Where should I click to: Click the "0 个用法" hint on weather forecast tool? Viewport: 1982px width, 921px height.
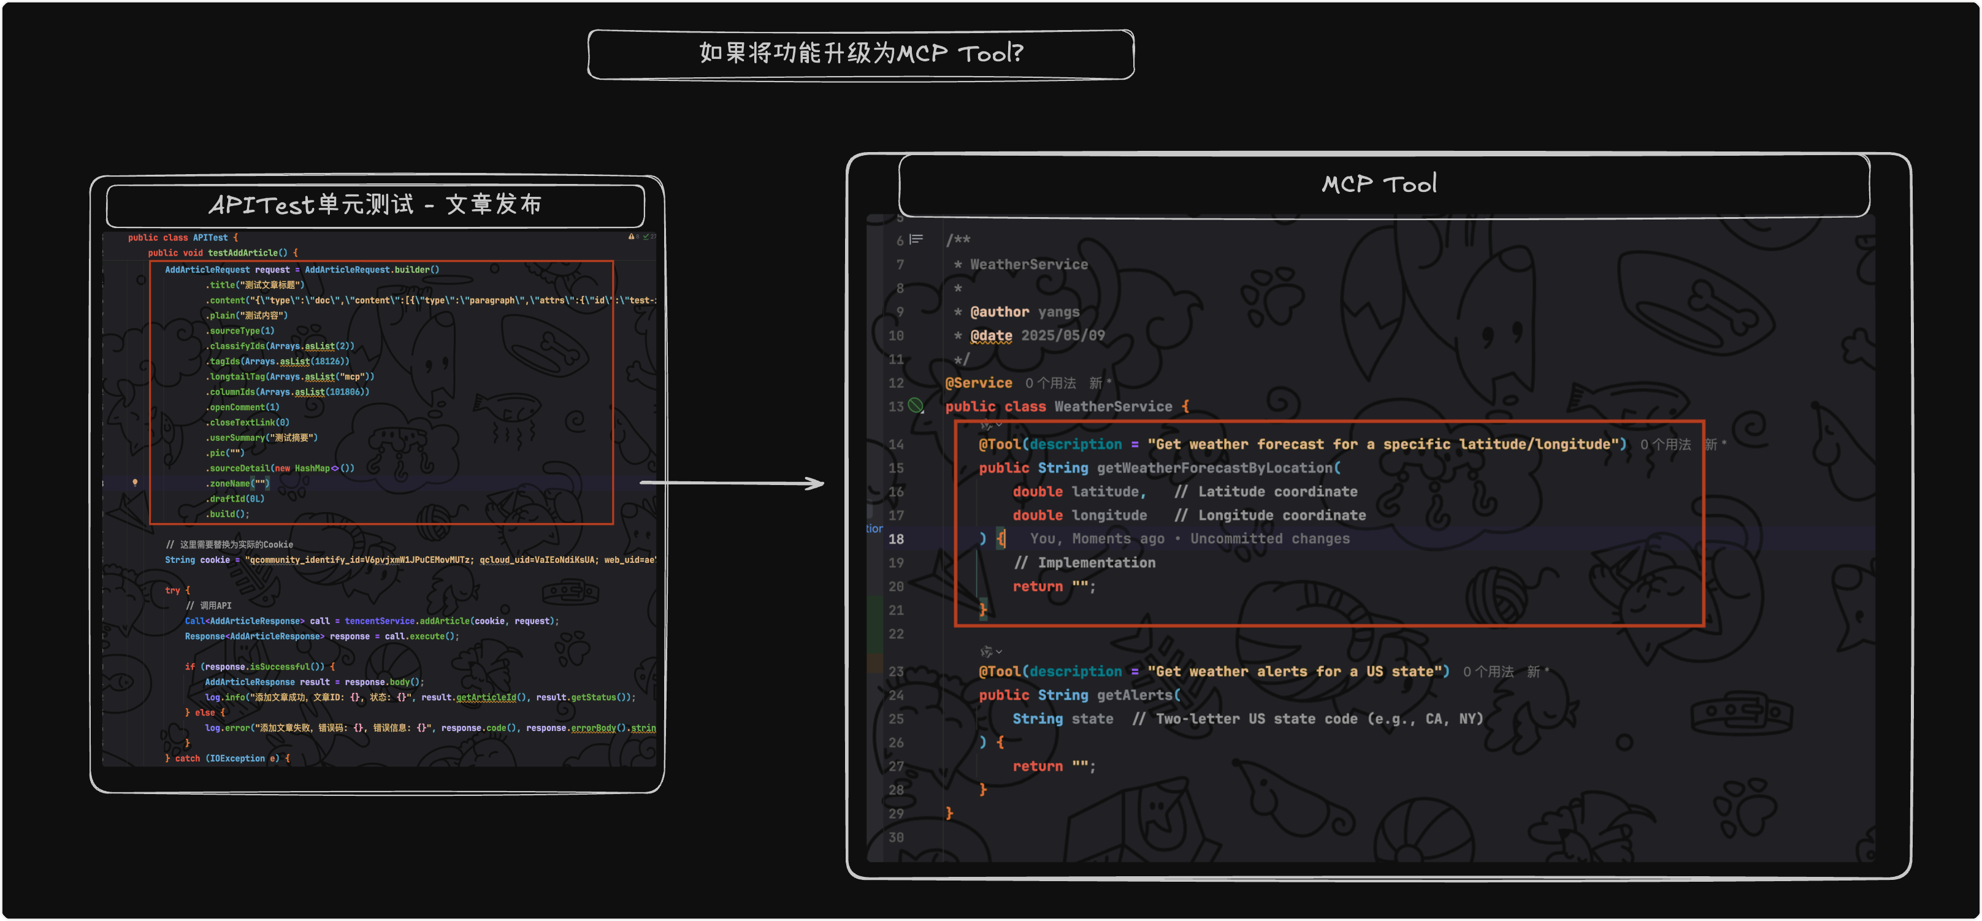pos(1665,444)
